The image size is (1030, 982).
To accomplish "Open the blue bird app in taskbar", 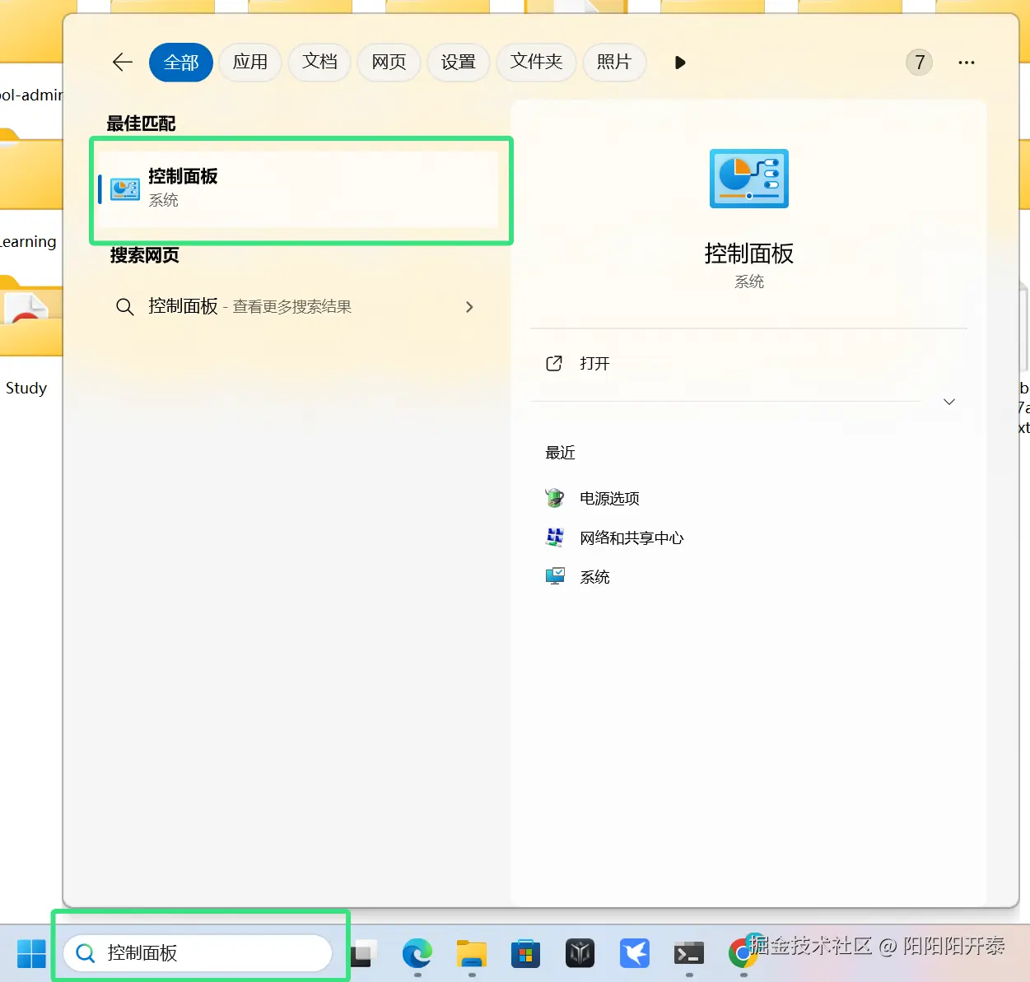I will pos(635,953).
